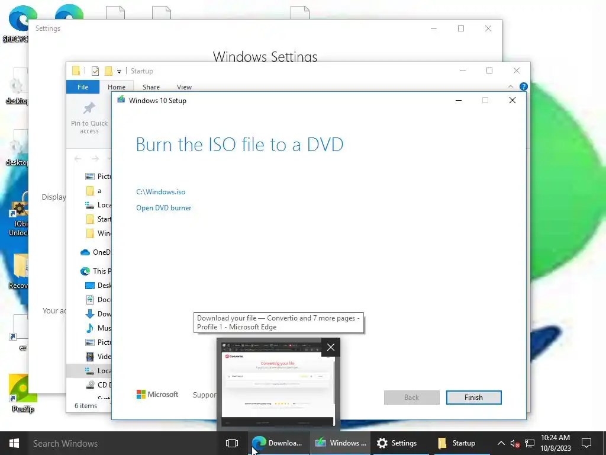This screenshot has height=455, width=606.
Task: Open Task View from the taskbar
Action: (x=232, y=443)
